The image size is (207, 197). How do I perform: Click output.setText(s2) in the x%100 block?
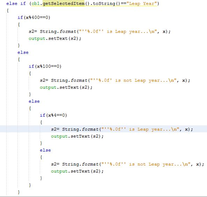[x=66, y=87]
